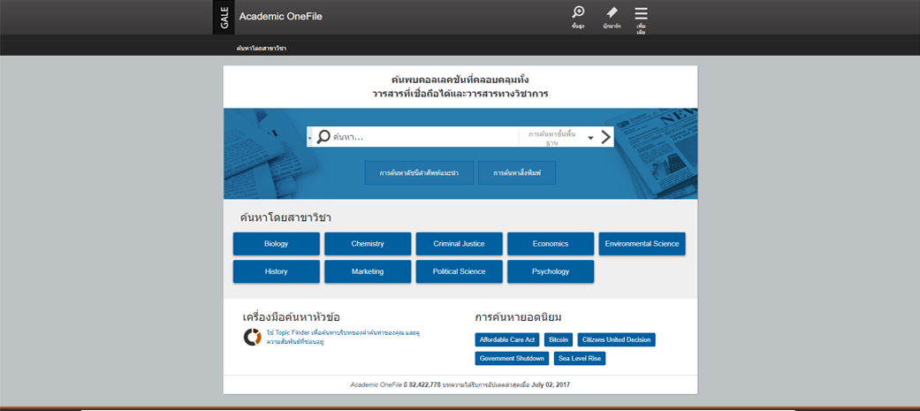Image resolution: width=920 pixels, height=411 pixels.
Task: Click the เครื่องมือค้นหาหัวข้อ heading
Action: coord(291,317)
